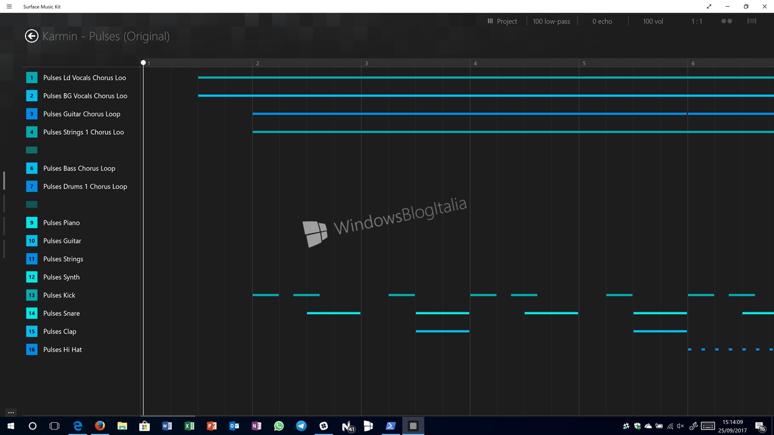Select track 4 number box

tap(31, 132)
